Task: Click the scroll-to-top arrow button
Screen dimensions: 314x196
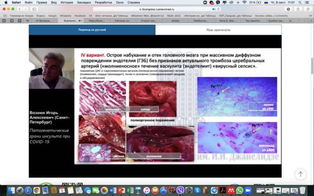Action: pos(300,174)
